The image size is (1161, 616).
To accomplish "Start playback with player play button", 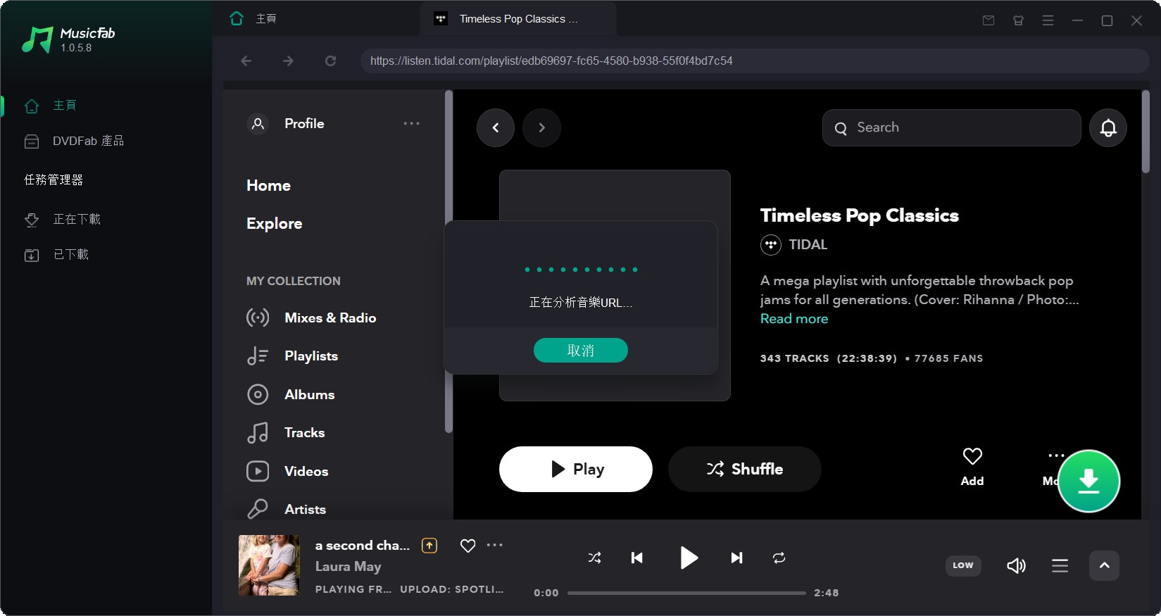I will click(x=689, y=558).
